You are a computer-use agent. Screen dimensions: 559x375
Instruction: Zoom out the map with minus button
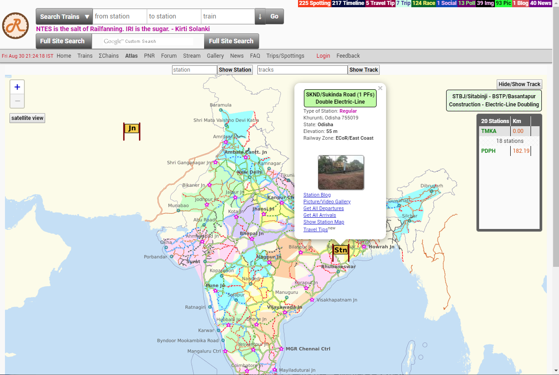tap(17, 101)
